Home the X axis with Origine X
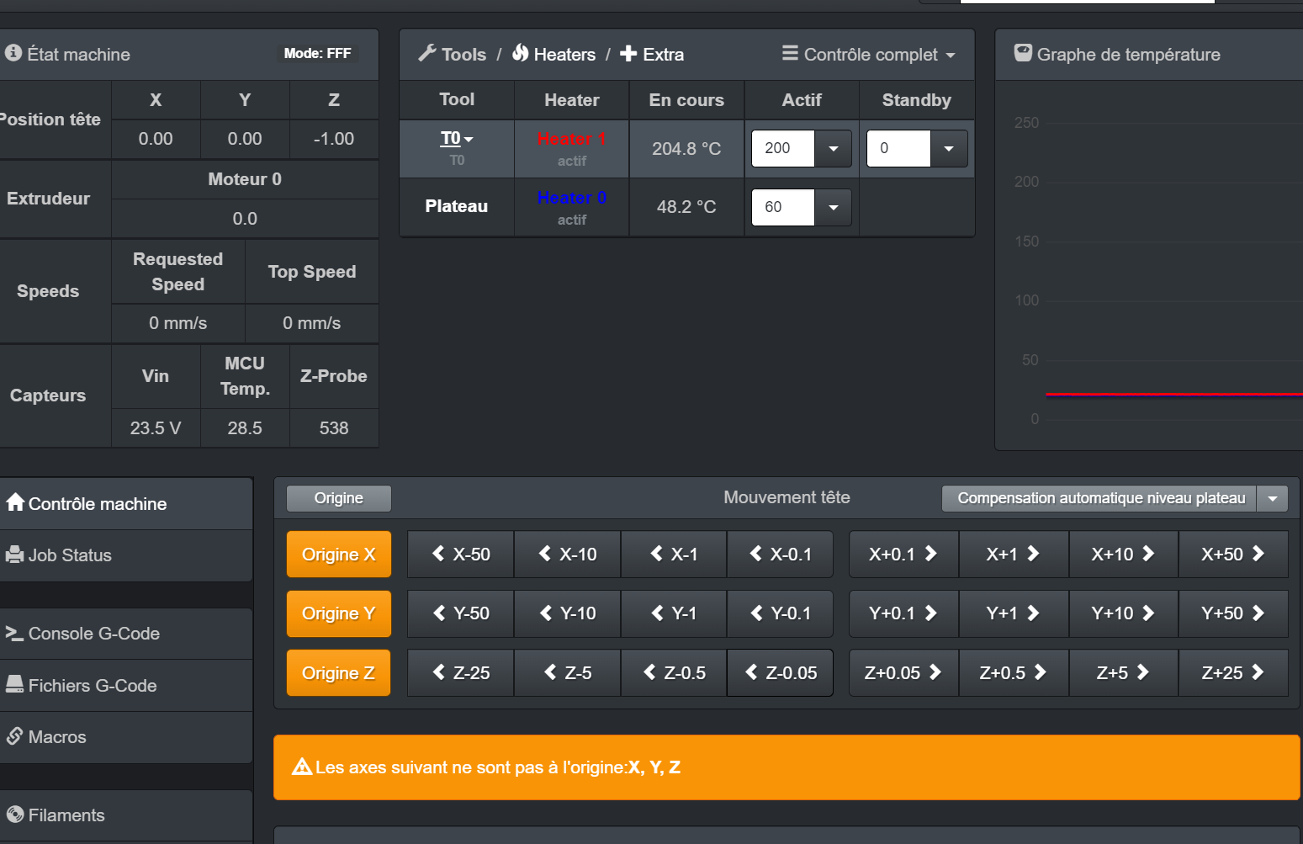 (339, 555)
